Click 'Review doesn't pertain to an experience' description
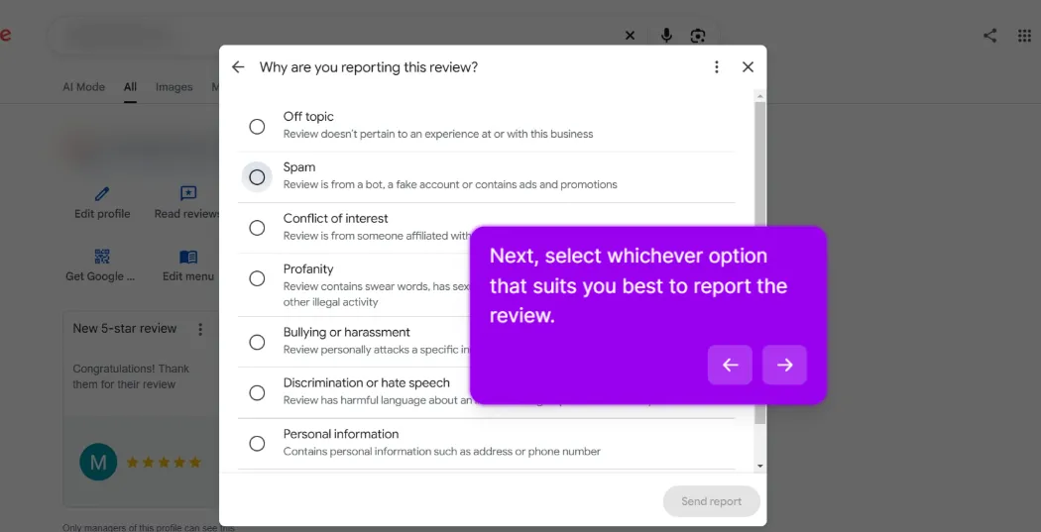This screenshot has width=1041, height=532. [438, 134]
